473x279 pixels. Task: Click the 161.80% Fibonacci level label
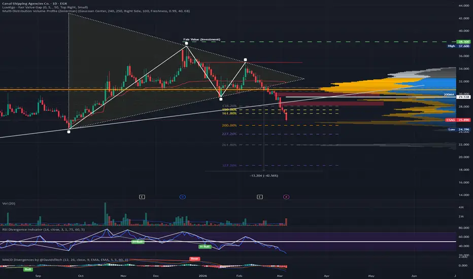(229, 114)
